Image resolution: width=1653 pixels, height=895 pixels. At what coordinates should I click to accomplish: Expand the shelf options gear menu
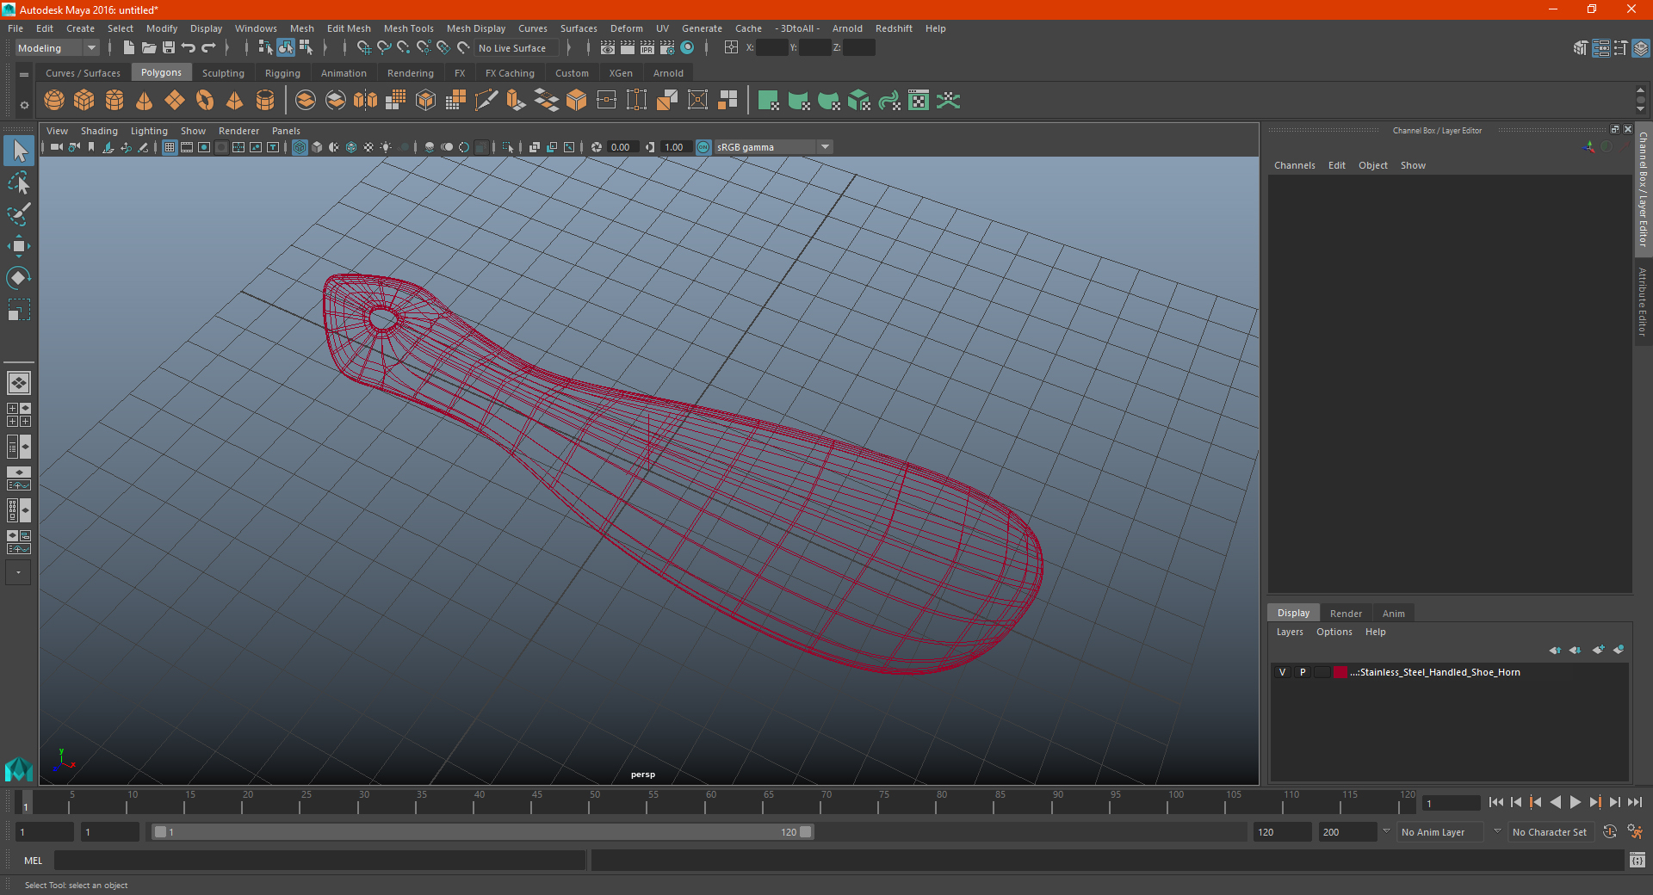[x=24, y=105]
